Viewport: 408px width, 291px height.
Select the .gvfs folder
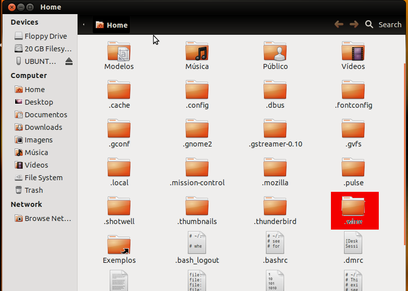pos(353,133)
